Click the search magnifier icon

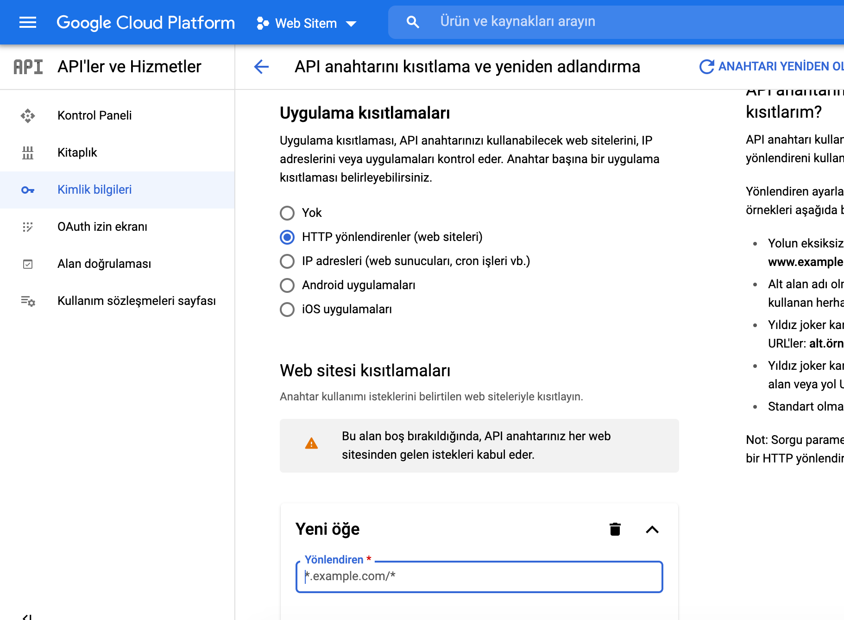412,22
